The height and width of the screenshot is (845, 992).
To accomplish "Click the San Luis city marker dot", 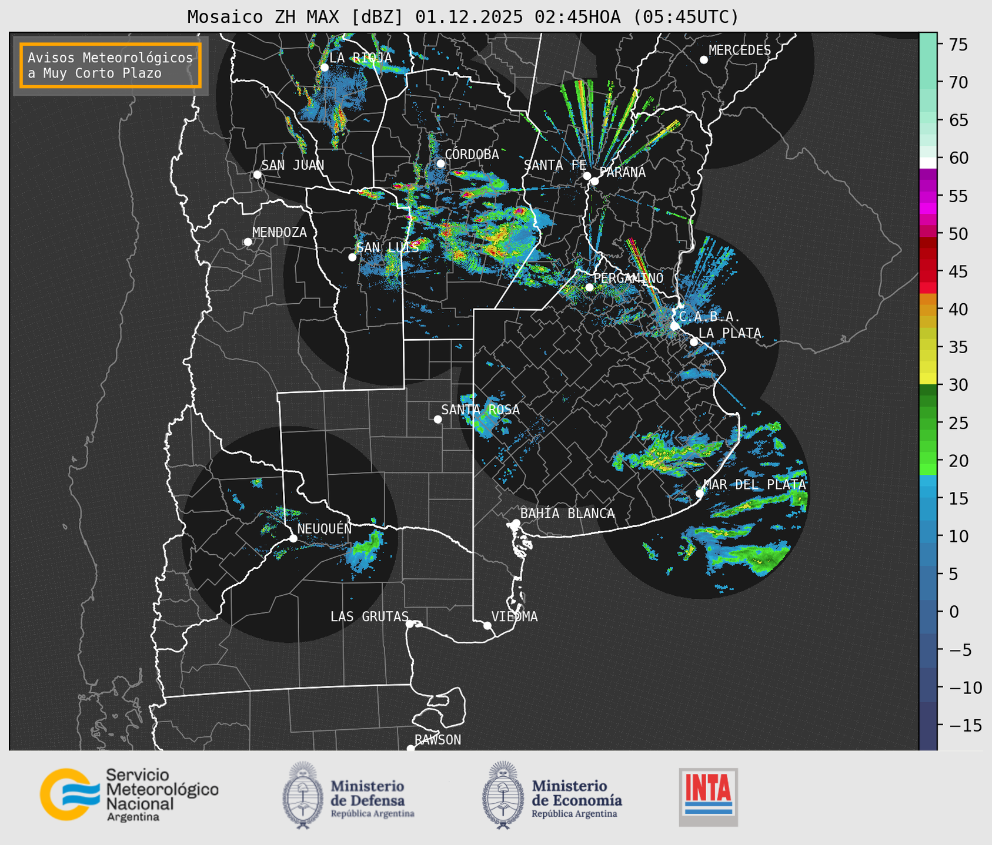I will tap(352, 257).
